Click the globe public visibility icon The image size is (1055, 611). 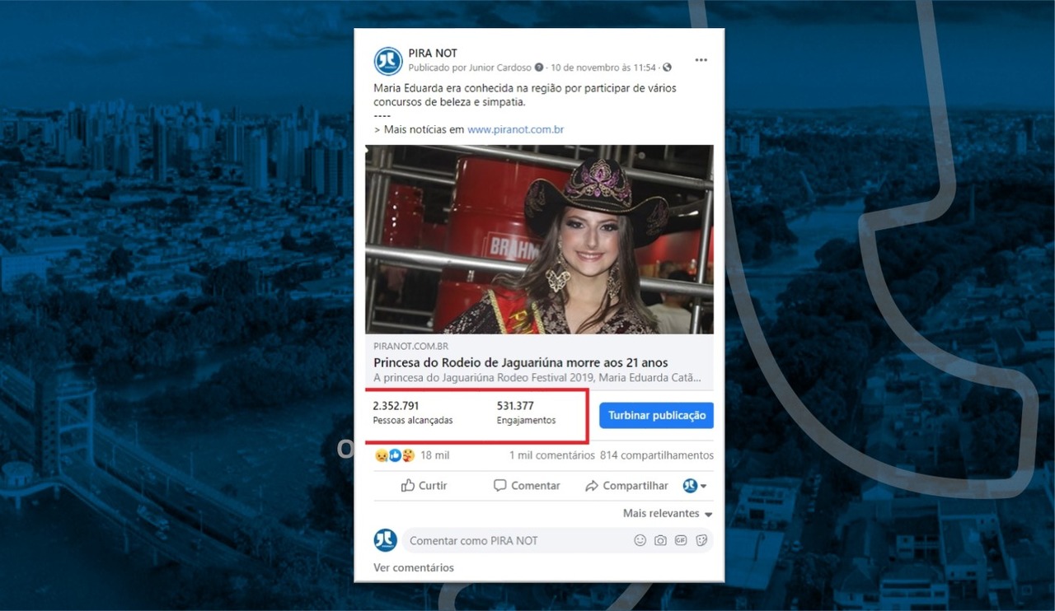pos(667,68)
